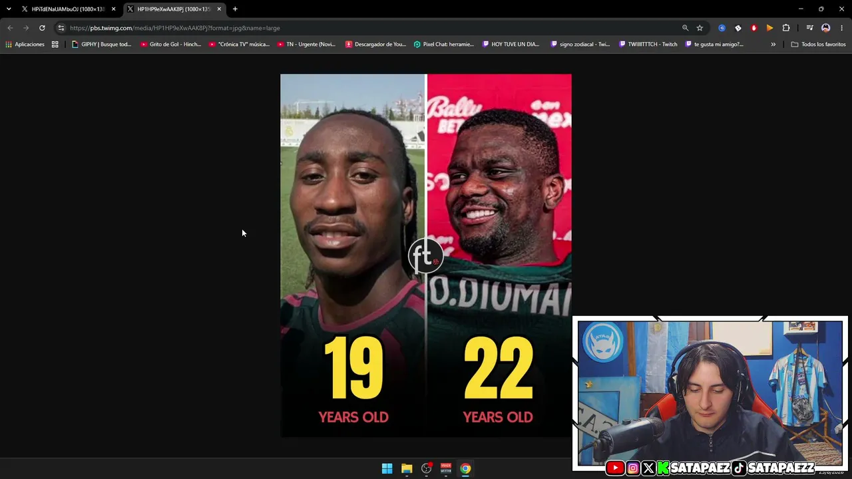Select the HP1HP9eXwAAK8Pj tab
The height and width of the screenshot is (479, 852).
click(x=173, y=9)
